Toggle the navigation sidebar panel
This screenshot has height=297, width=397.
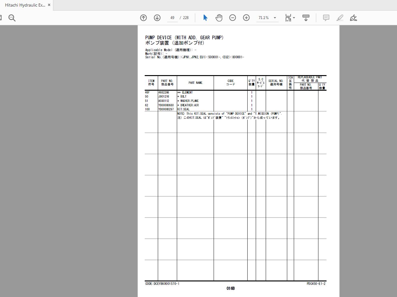coord(1,17)
